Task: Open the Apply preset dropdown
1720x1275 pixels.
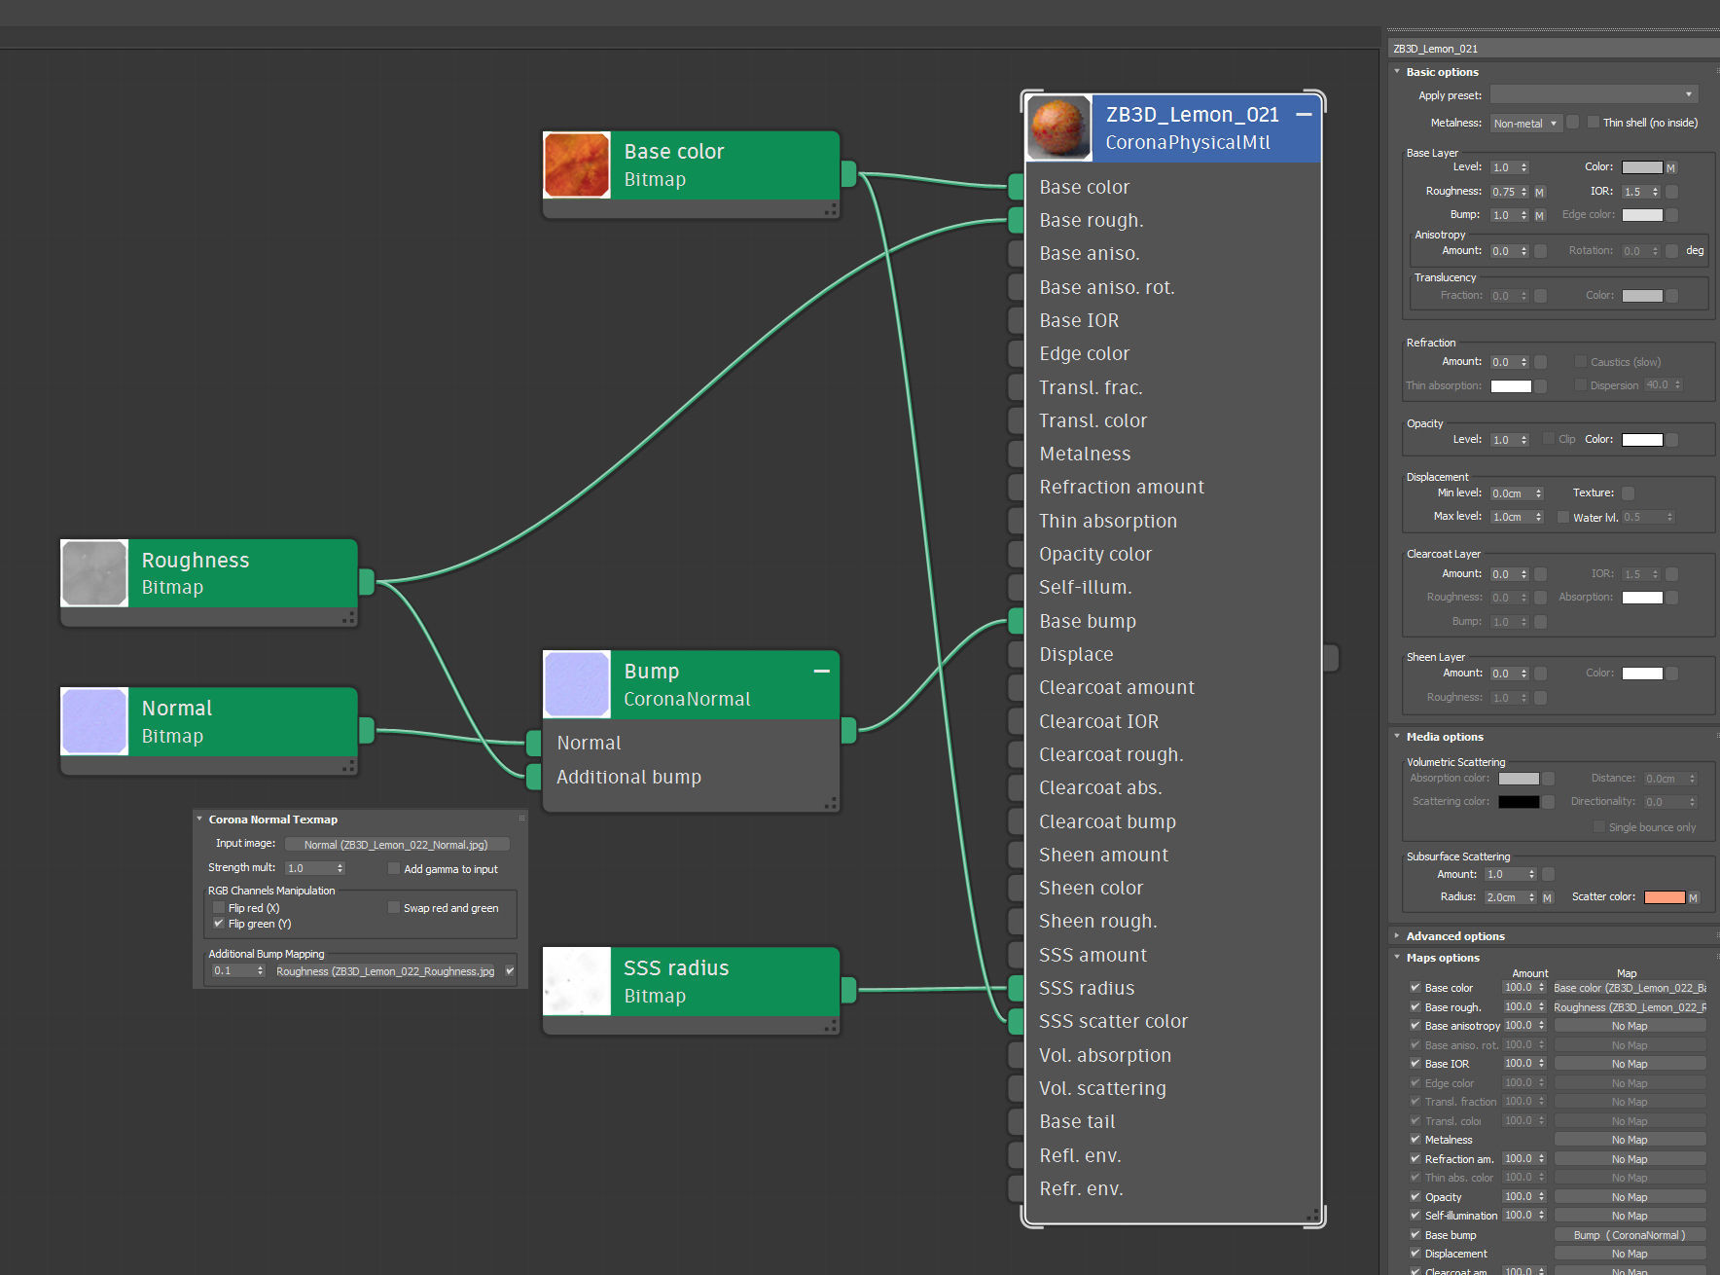Action: coord(1595,94)
